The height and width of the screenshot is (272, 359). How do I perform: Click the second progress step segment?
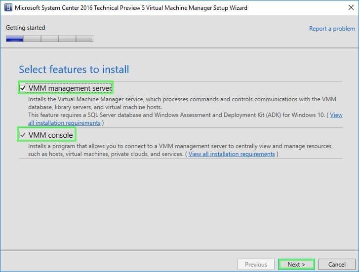(32, 39)
